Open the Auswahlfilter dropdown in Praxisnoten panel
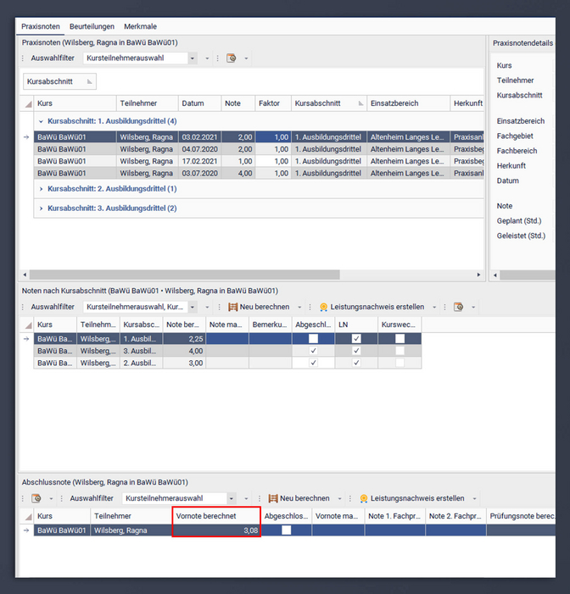The image size is (570, 594). tap(193, 58)
